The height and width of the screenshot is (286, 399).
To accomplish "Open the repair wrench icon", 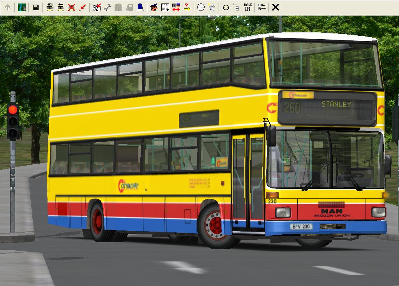I will point(108,7).
